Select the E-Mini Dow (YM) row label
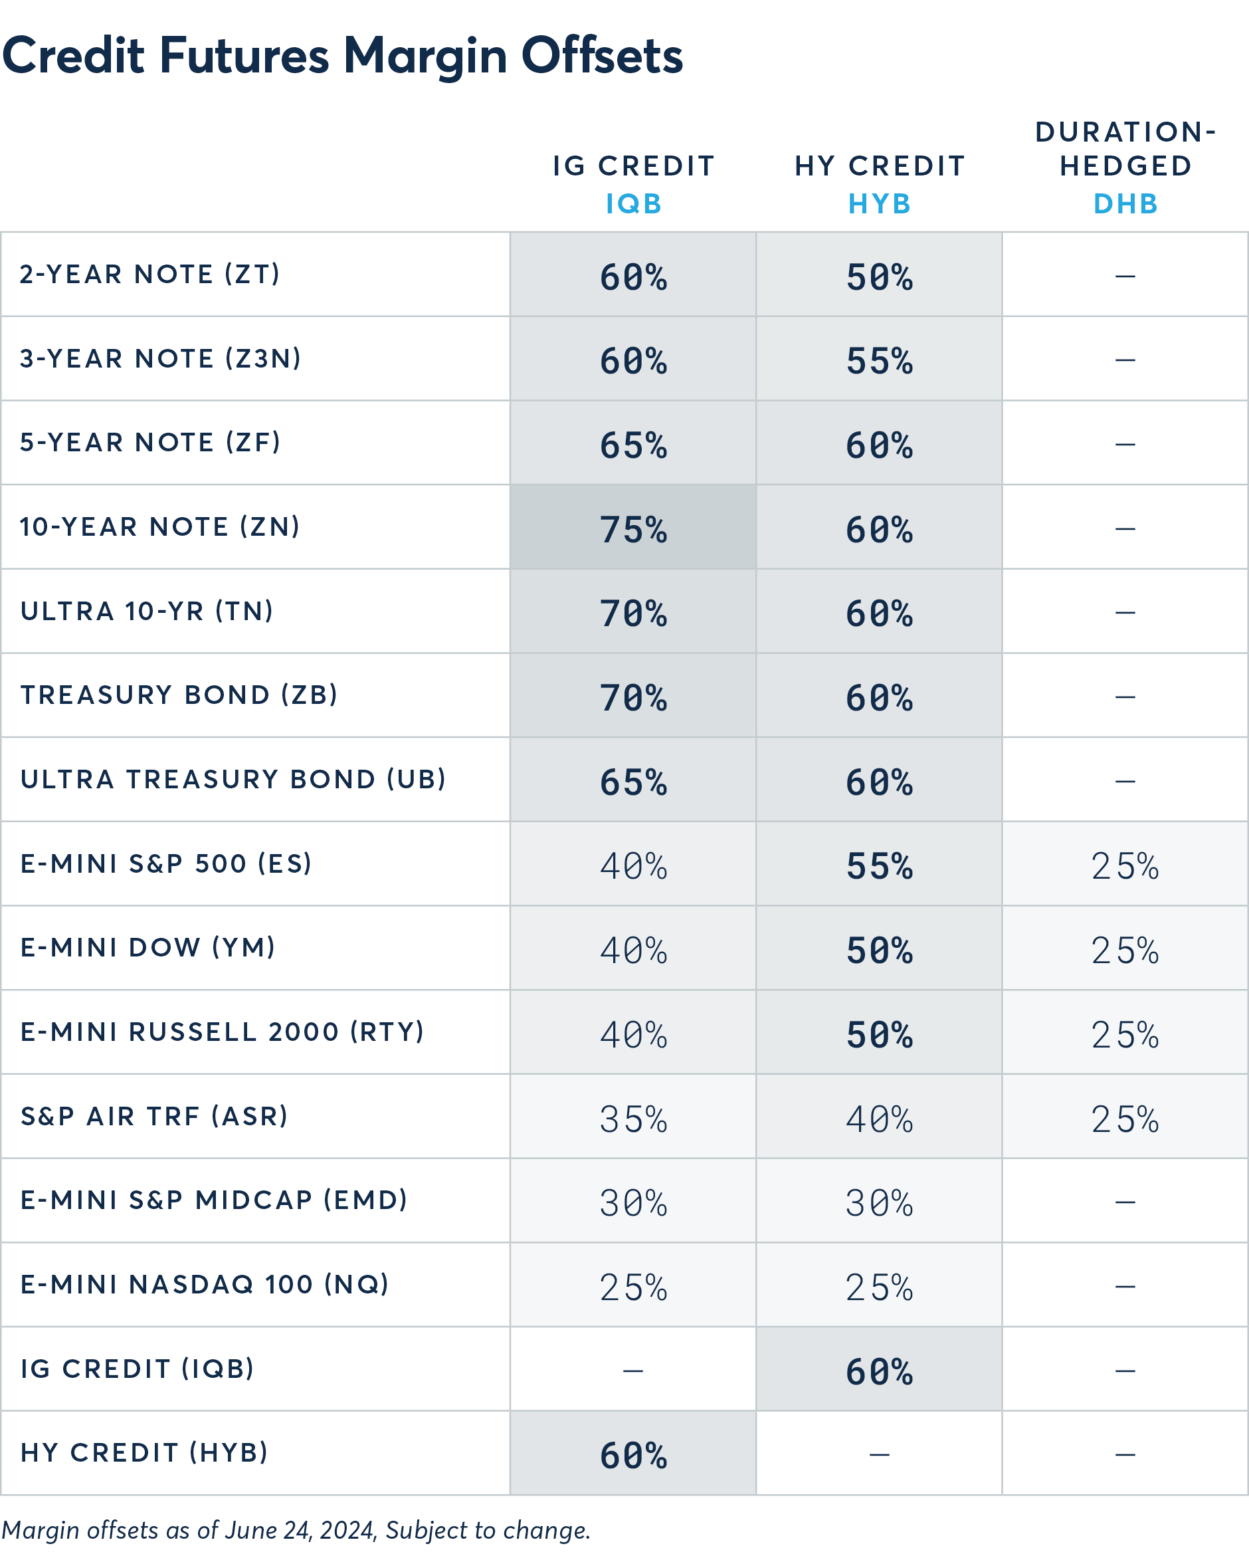This screenshot has width=1249, height=1558. pos(148,947)
